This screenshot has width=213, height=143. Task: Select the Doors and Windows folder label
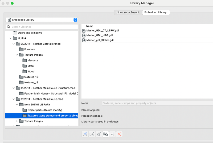click(30, 33)
